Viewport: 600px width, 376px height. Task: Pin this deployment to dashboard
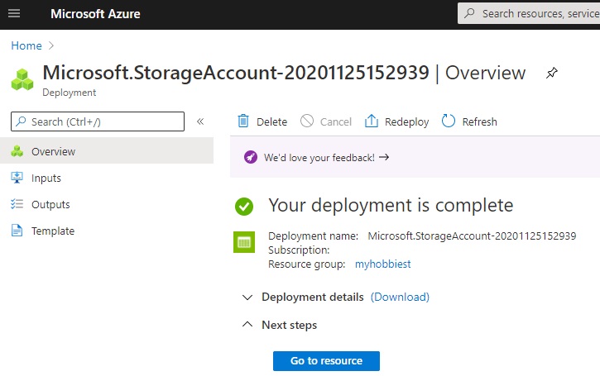(x=551, y=73)
